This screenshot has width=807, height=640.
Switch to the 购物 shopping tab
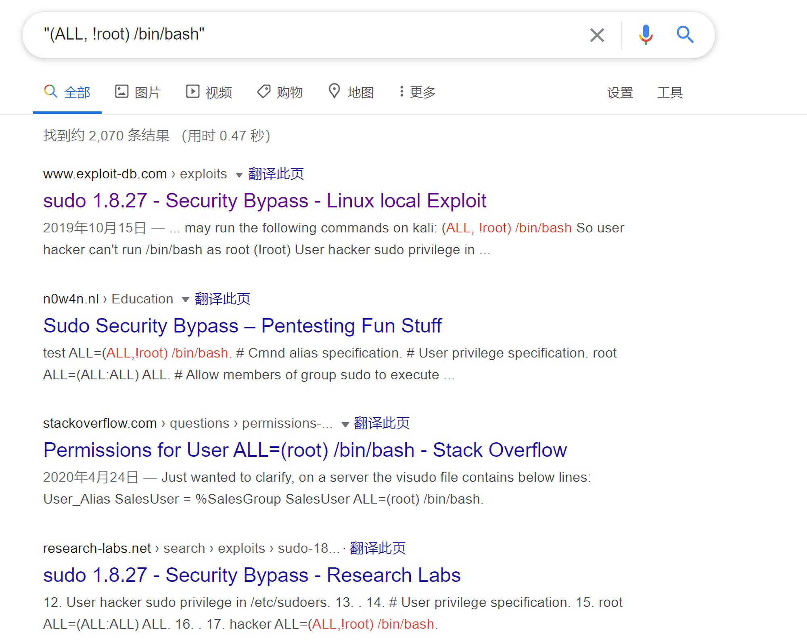[280, 92]
